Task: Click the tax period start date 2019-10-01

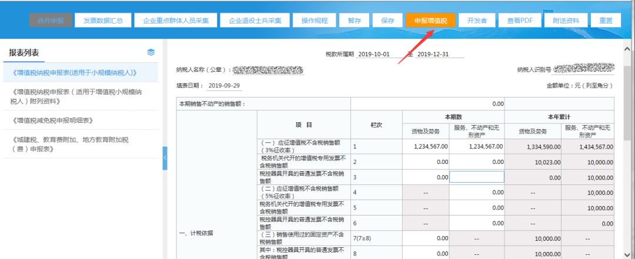Action: (373, 55)
